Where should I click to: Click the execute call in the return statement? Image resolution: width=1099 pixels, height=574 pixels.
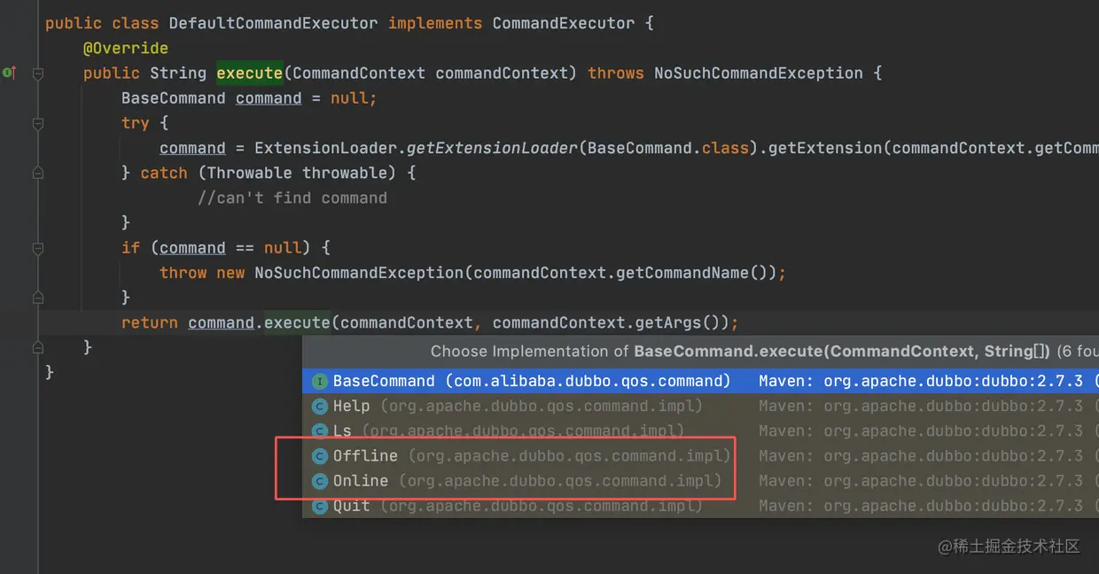(297, 322)
